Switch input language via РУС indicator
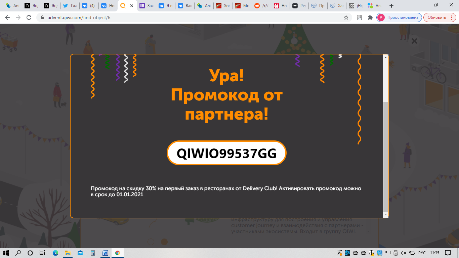 (x=422, y=253)
